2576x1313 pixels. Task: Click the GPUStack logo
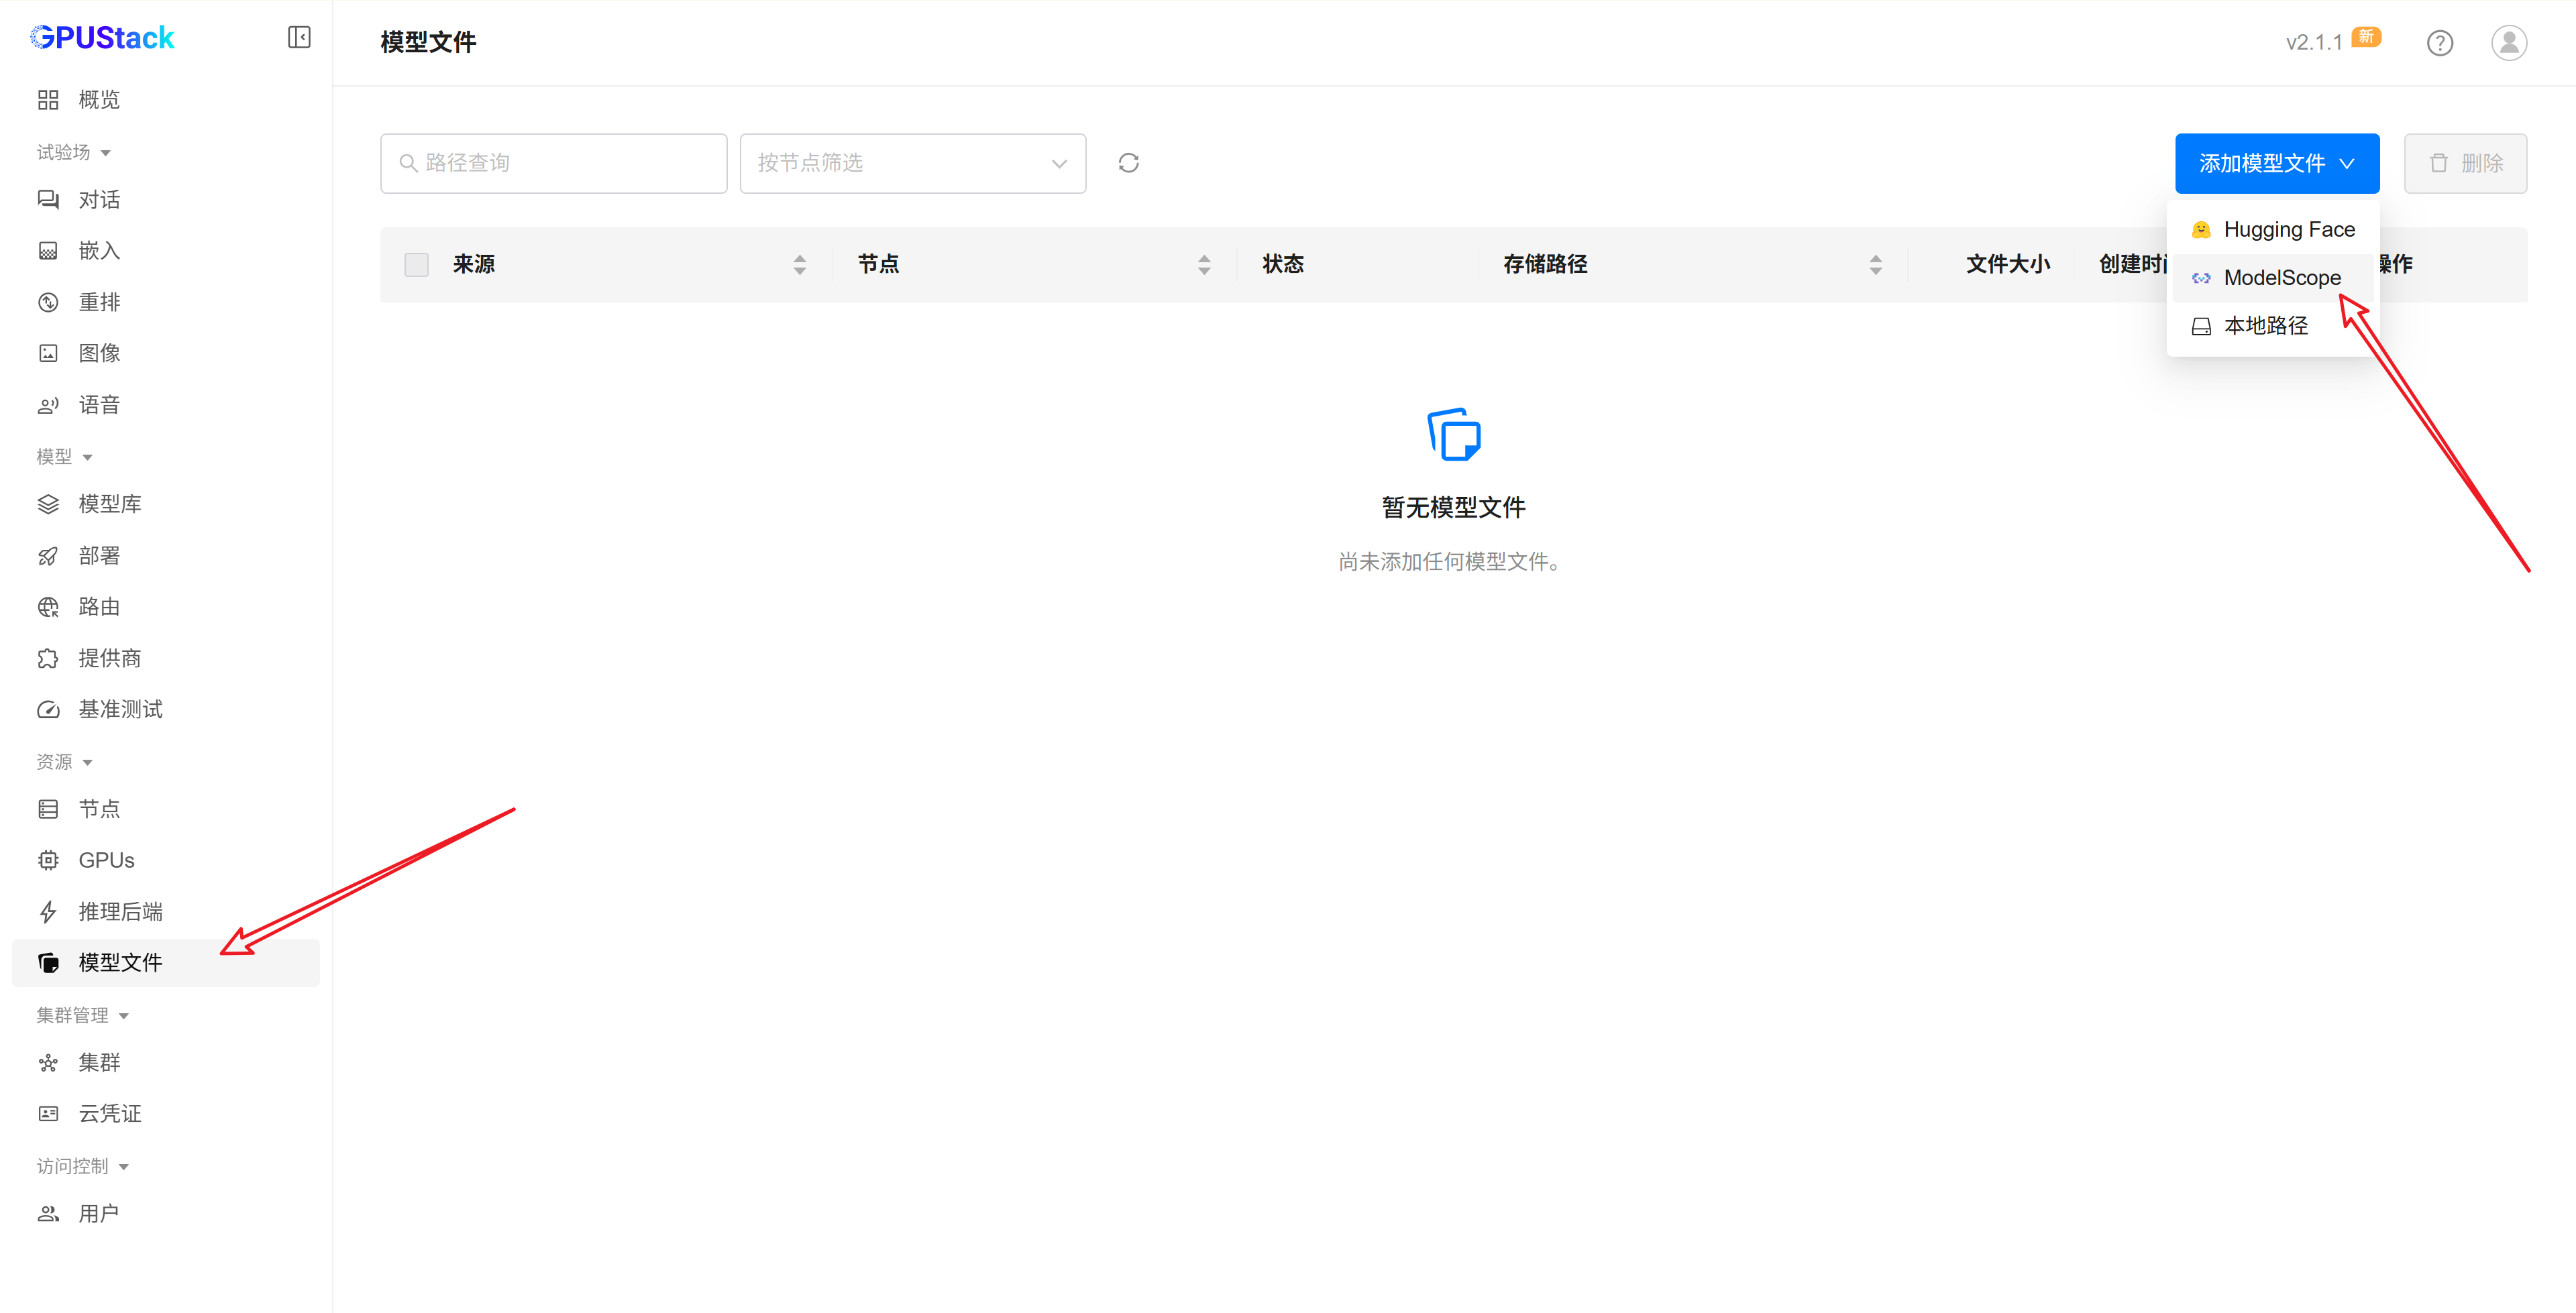(102, 38)
